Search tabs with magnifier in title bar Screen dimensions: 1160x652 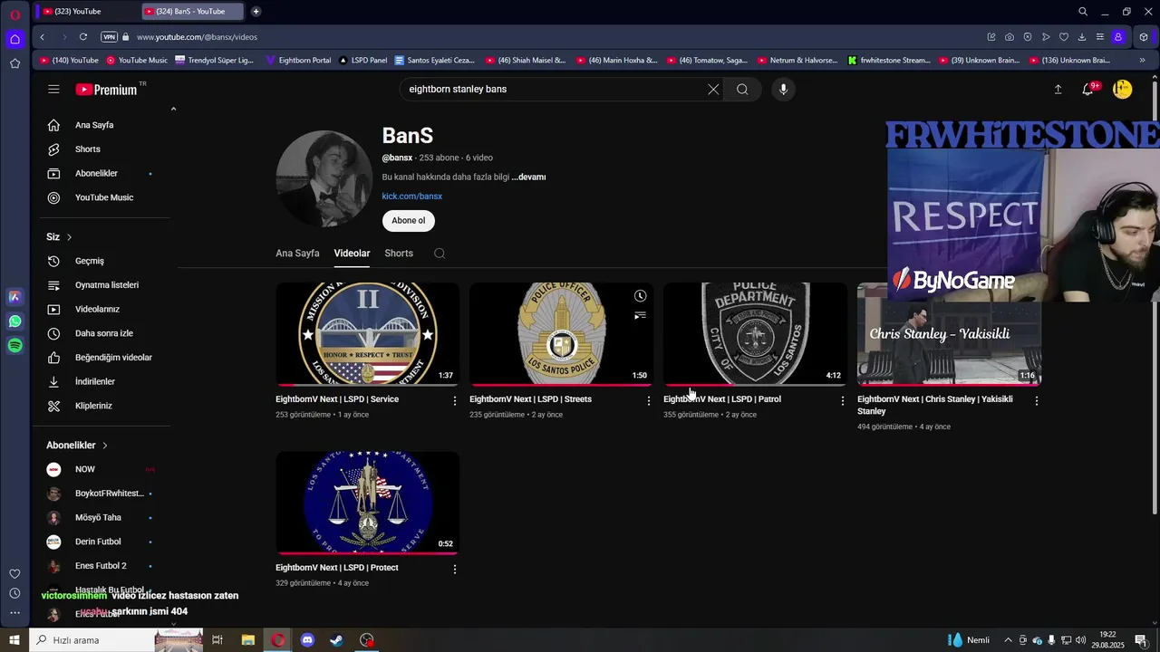point(1083,12)
